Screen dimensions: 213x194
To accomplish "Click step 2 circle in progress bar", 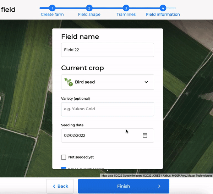I will coord(89,8).
